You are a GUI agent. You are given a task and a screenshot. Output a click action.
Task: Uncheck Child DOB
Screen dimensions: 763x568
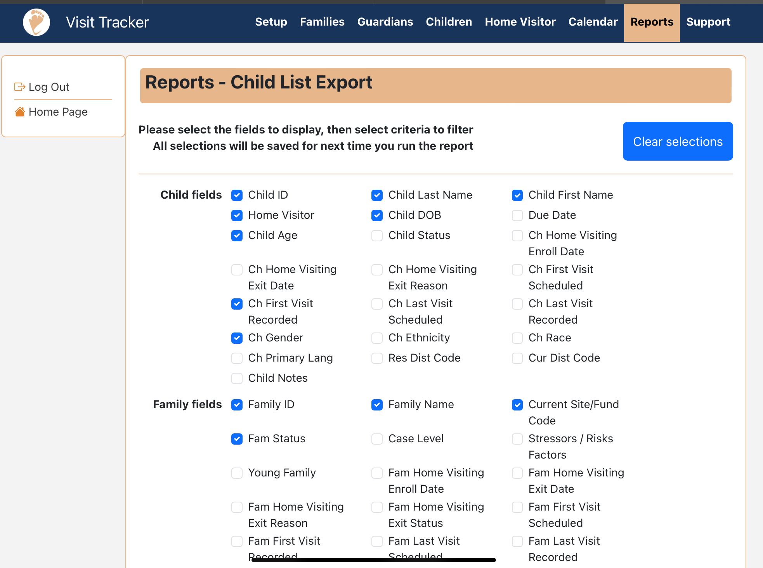[x=377, y=215]
